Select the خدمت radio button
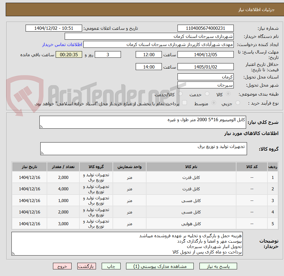Viewport: 284px width, 276px height. click(207, 94)
